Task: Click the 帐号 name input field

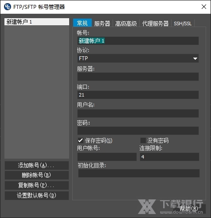Action: tap(138, 41)
